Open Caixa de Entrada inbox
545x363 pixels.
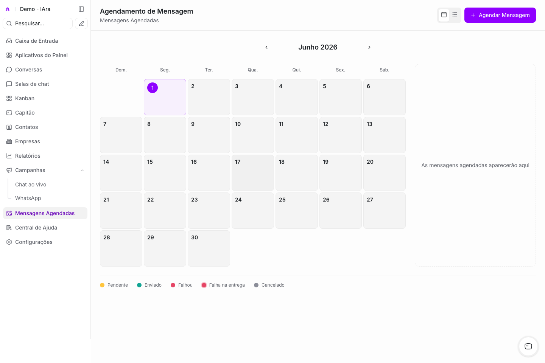pos(45,41)
